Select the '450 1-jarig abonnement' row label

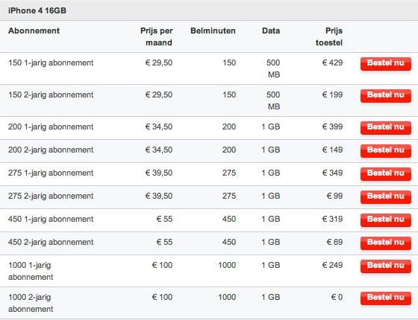coord(51,220)
